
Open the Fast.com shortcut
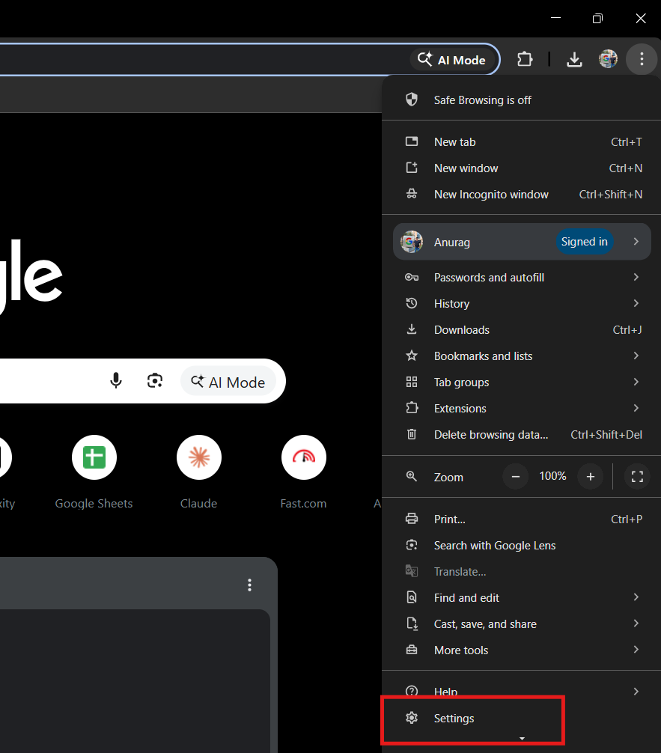tap(303, 457)
